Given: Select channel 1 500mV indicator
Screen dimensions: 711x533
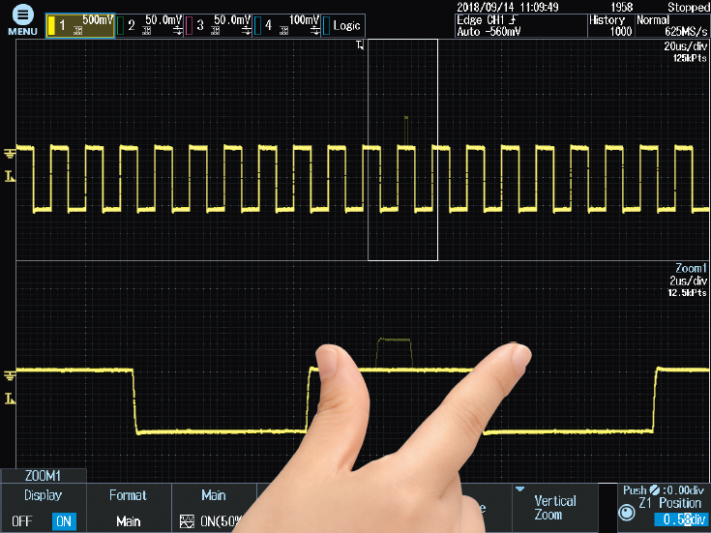Looking at the screenshot, I should point(80,25).
